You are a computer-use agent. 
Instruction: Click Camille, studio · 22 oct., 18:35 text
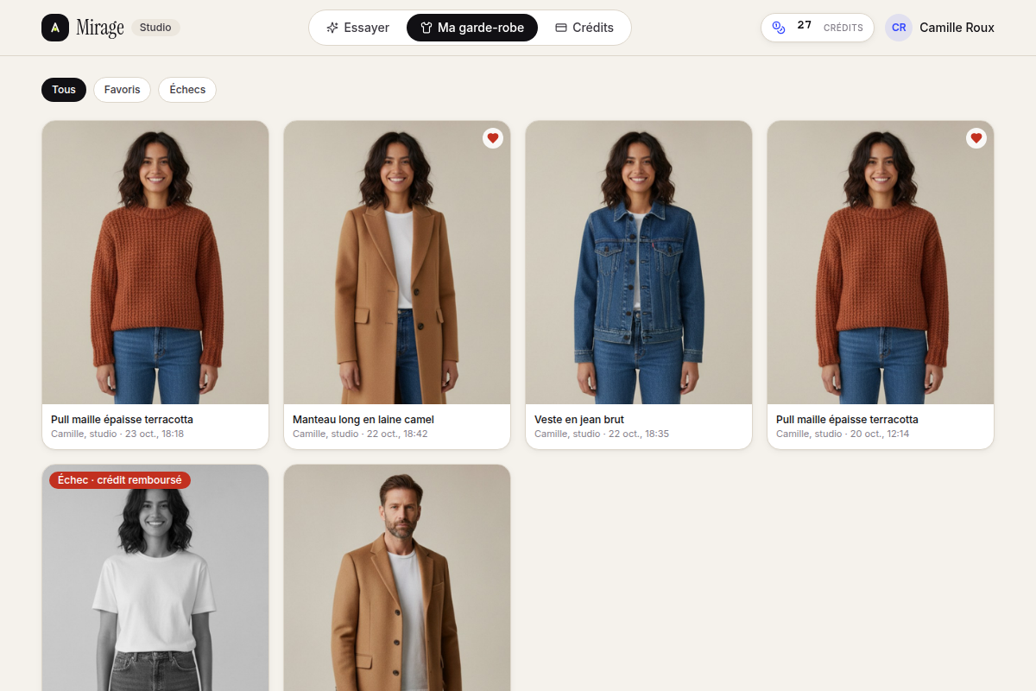click(x=602, y=434)
